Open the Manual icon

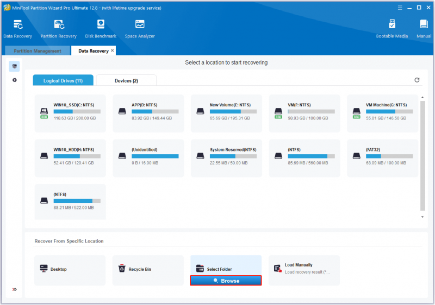coord(424,29)
